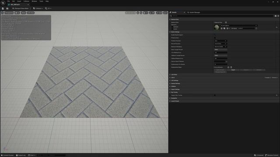Open the LOD Auto viewport button
This screenshot has height=157, width=280.
pyautogui.click(x=31, y=13)
